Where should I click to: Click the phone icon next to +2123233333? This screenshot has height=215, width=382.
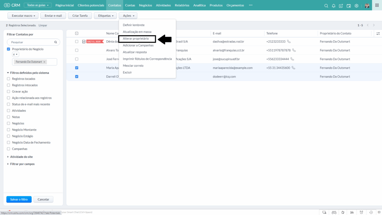pos(289,41)
